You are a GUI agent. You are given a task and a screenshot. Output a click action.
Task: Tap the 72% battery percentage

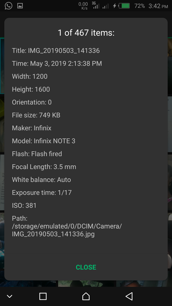tap(139, 6)
